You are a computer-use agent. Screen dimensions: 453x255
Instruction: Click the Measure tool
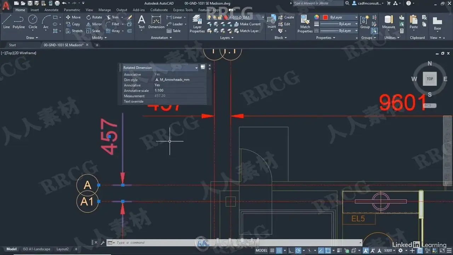389,22
